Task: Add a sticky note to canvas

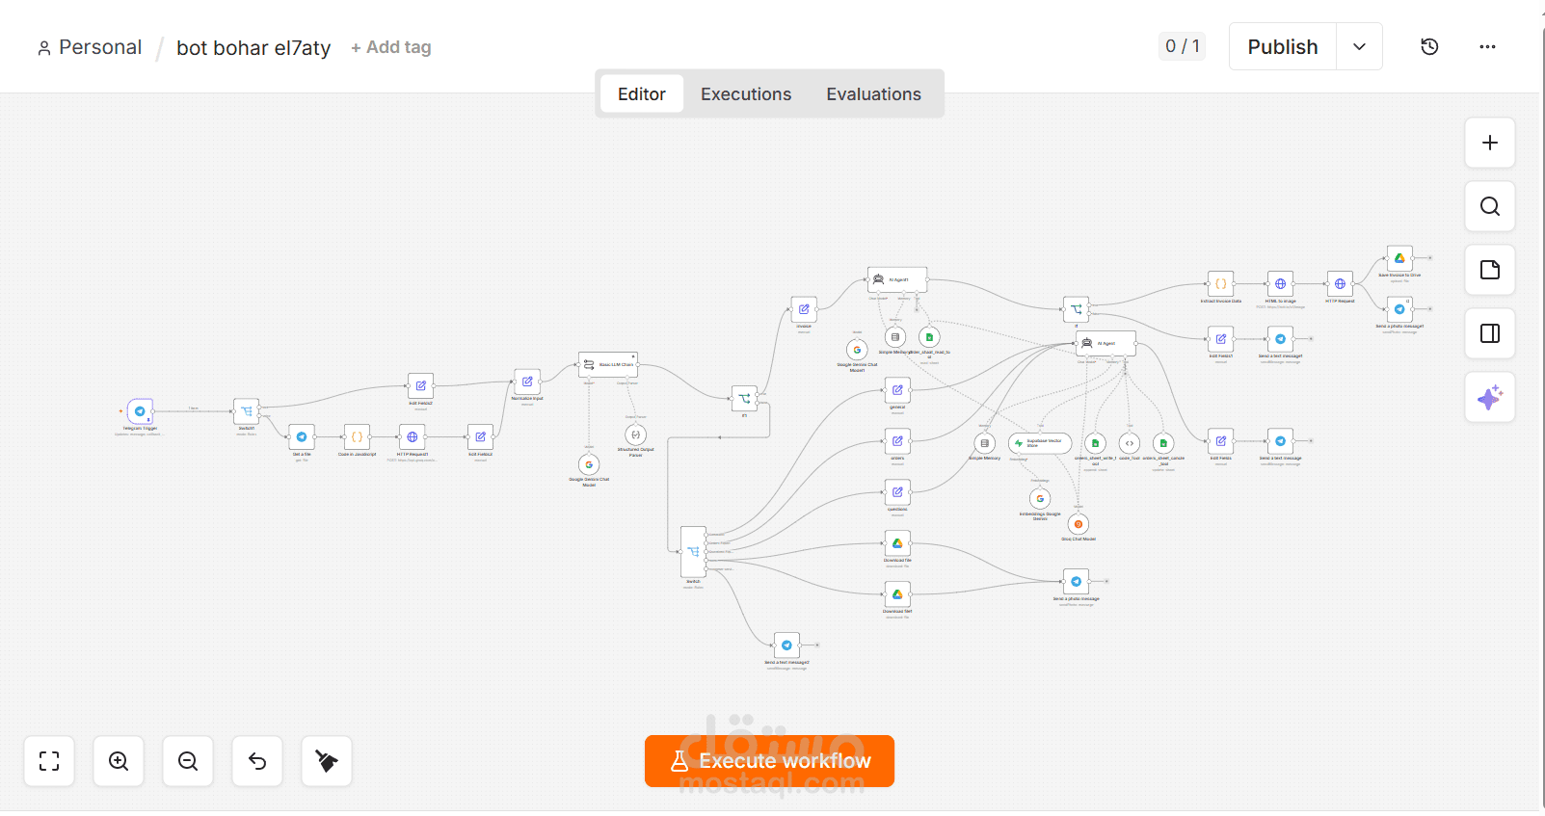Action: pyautogui.click(x=1490, y=270)
